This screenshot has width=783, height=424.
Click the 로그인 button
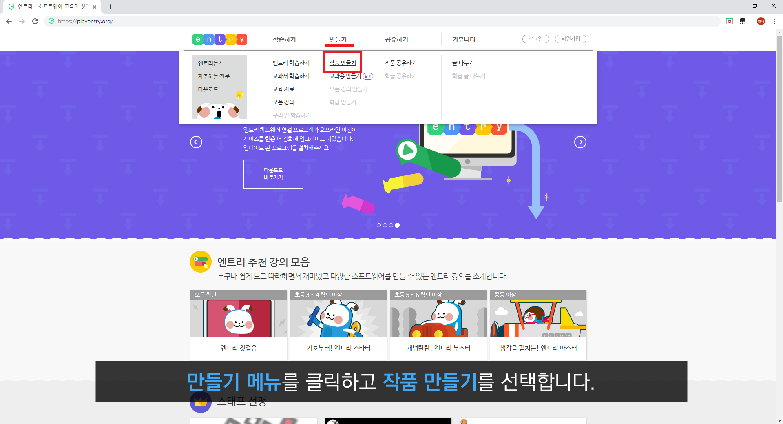(x=535, y=39)
